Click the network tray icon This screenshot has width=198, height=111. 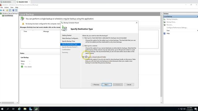(x=182, y=109)
